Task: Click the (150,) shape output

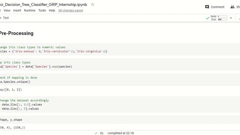Action: pos(19,127)
